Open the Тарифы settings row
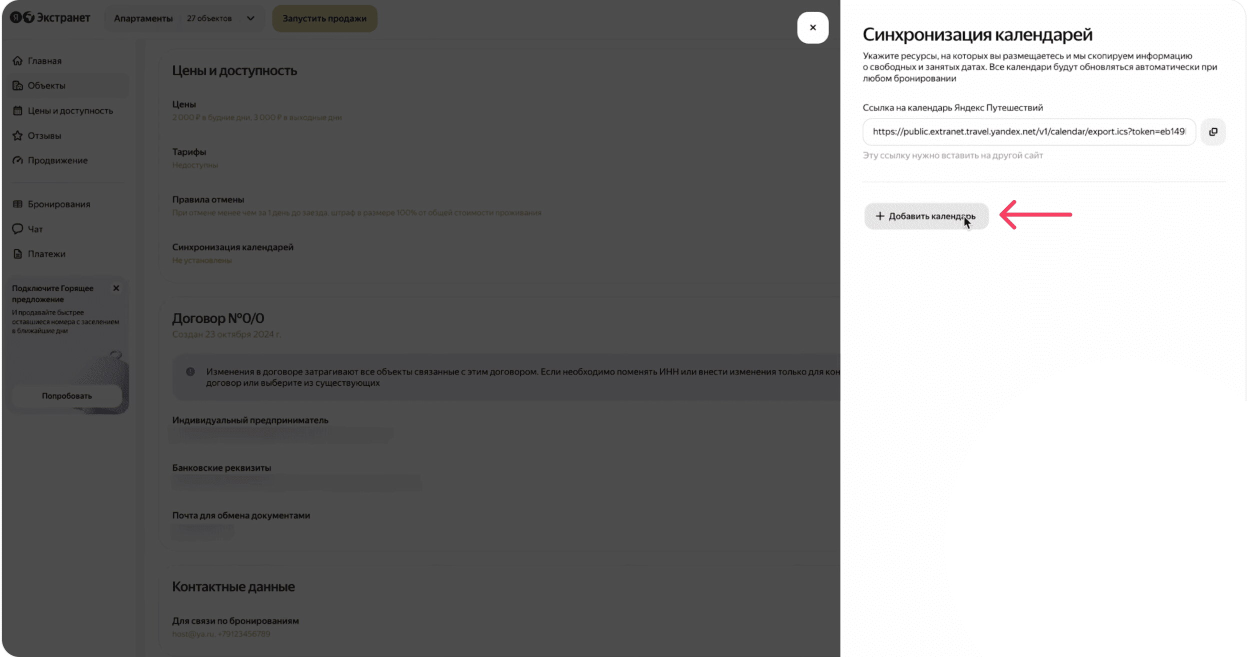 [x=500, y=158]
